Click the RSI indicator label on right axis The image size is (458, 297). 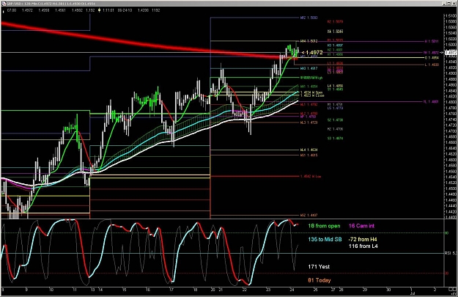click(x=450, y=253)
